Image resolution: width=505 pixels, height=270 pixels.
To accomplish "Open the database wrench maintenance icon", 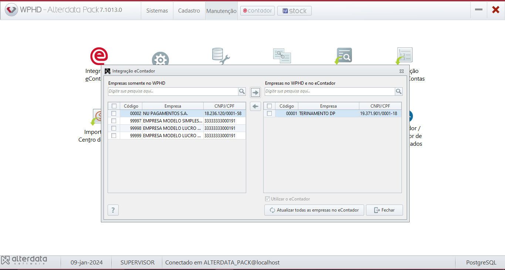I will pyautogui.click(x=221, y=56).
